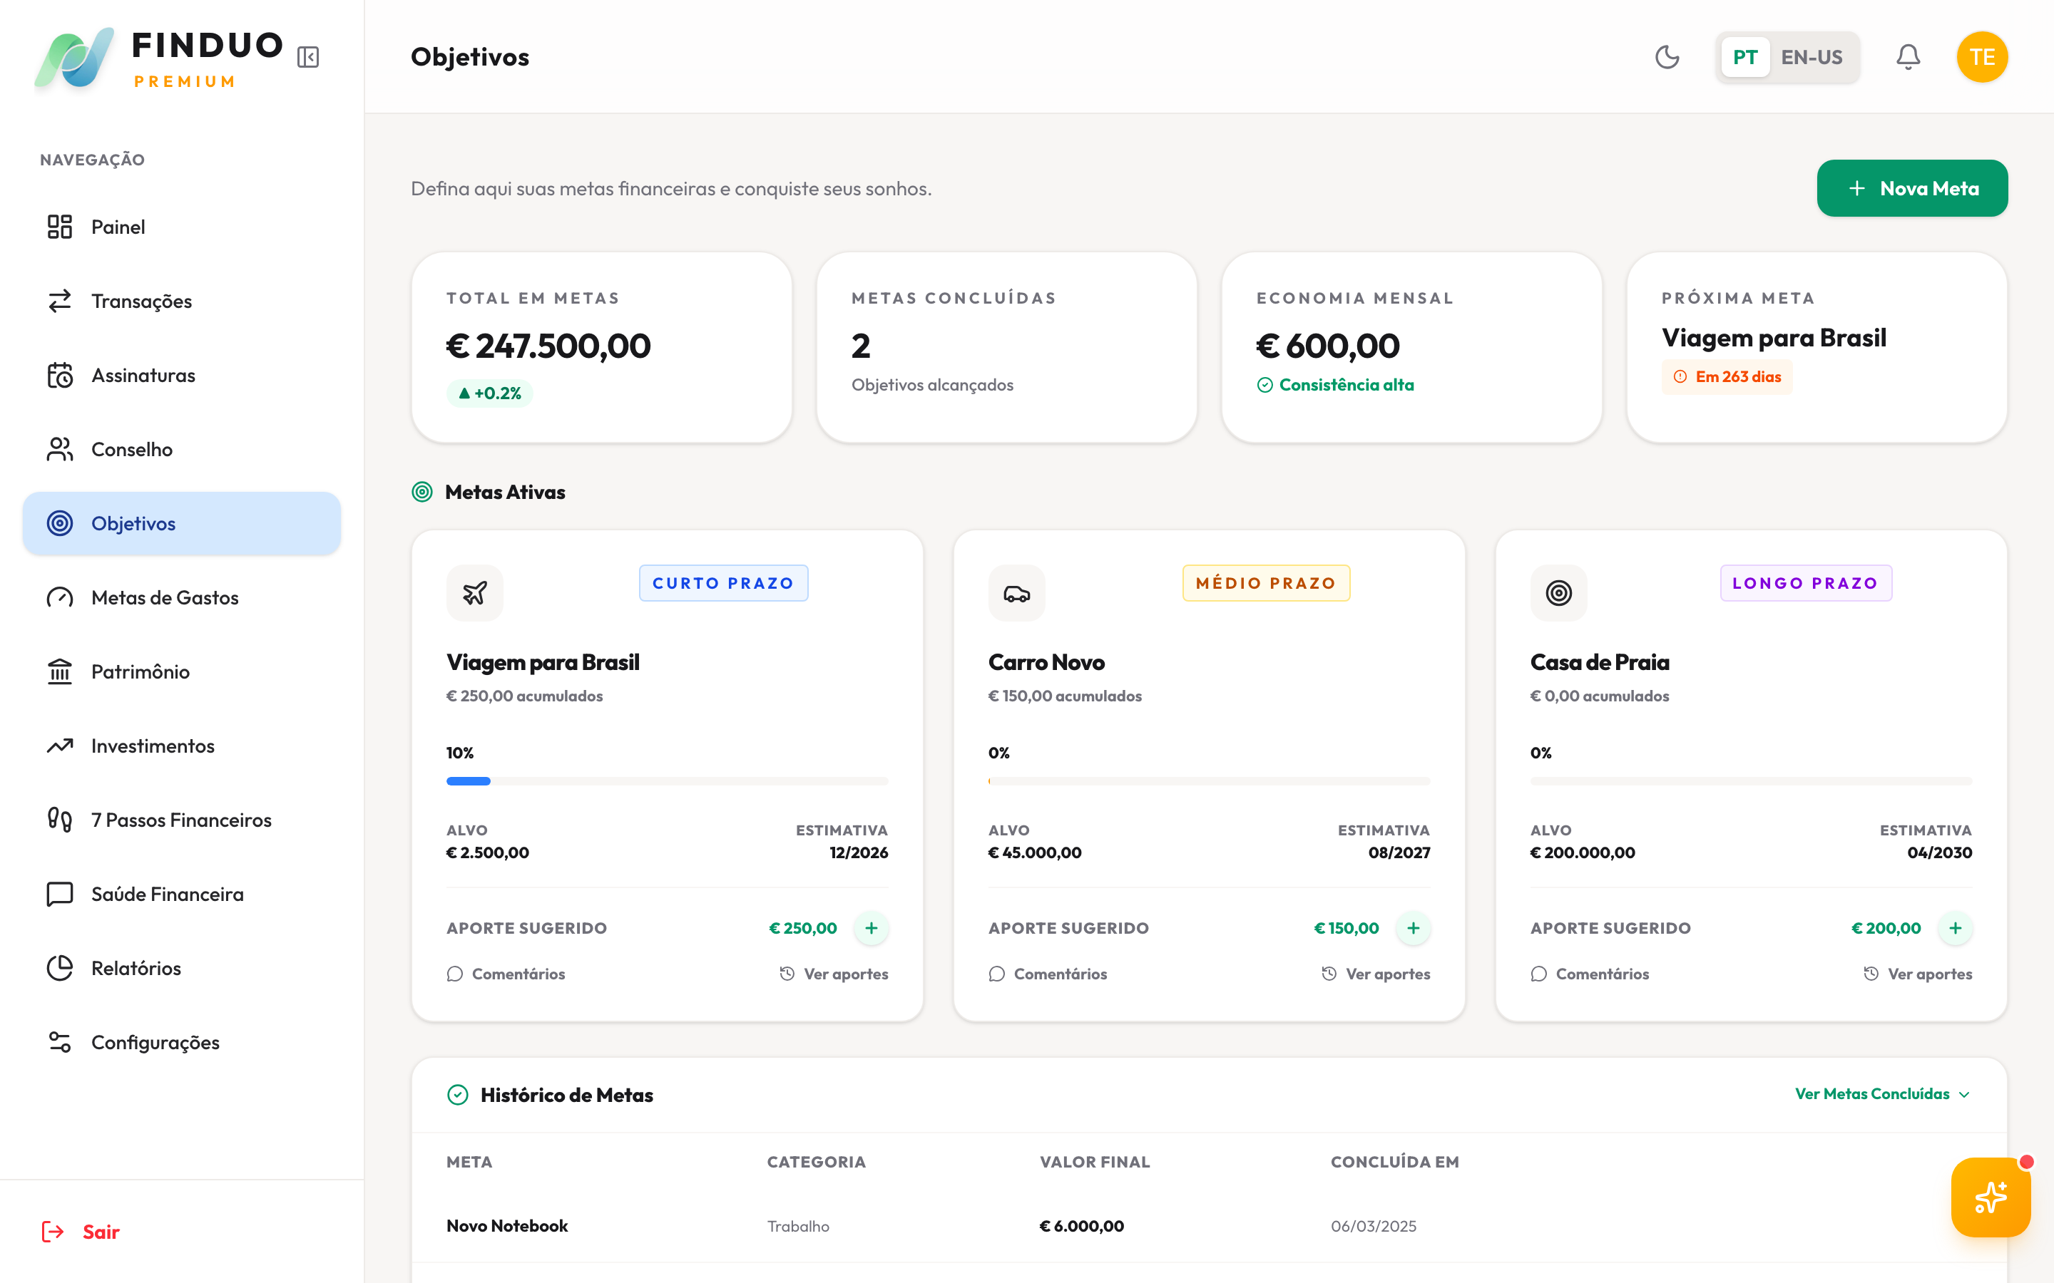Click the Nova Meta button
Image resolution: width=2054 pixels, height=1283 pixels.
1911,188
